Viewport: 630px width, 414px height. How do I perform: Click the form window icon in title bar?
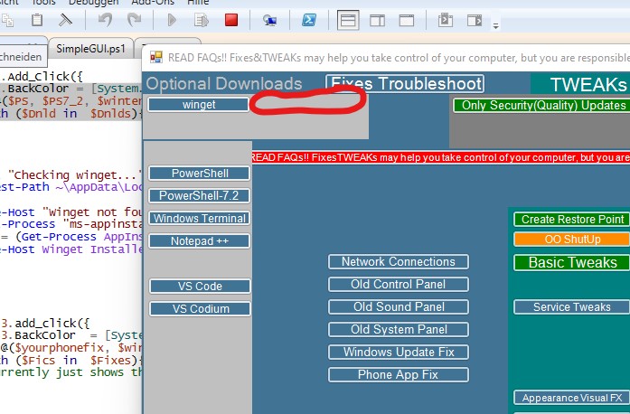(155, 57)
